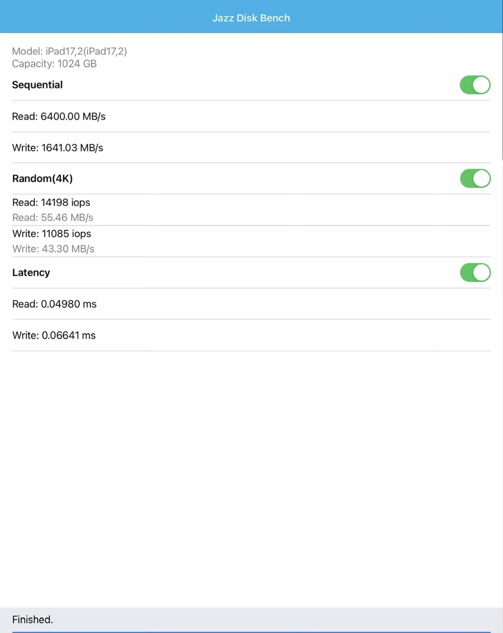Tap the Write 43.30 MB/s line
Viewport: 503px width, 633px height.
click(53, 249)
